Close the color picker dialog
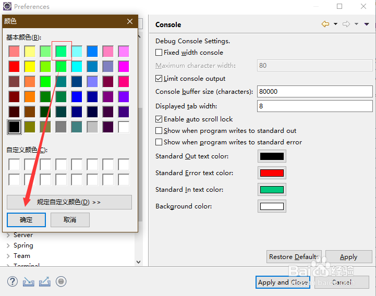 (x=130, y=21)
